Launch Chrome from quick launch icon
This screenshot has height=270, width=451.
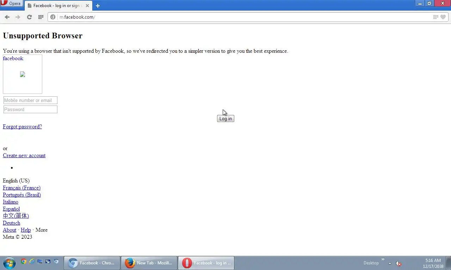pyautogui.click(x=24, y=261)
